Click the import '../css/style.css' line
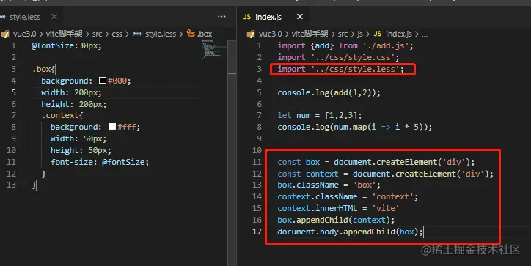Viewport: 531px width, 266px height. coord(338,58)
